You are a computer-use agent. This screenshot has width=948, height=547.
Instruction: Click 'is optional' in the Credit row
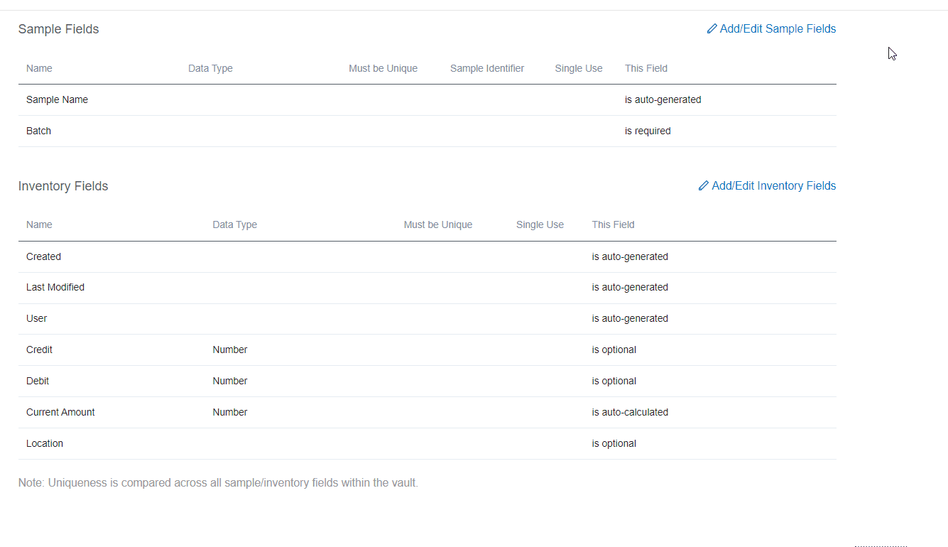pos(614,350)
